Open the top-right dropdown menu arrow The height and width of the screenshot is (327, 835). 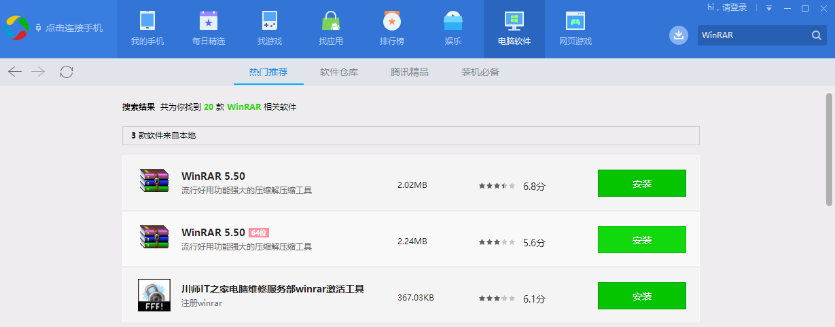point(769,8)
